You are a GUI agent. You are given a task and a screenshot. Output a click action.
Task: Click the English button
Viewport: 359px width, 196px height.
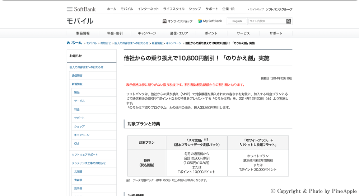[237, 21]
